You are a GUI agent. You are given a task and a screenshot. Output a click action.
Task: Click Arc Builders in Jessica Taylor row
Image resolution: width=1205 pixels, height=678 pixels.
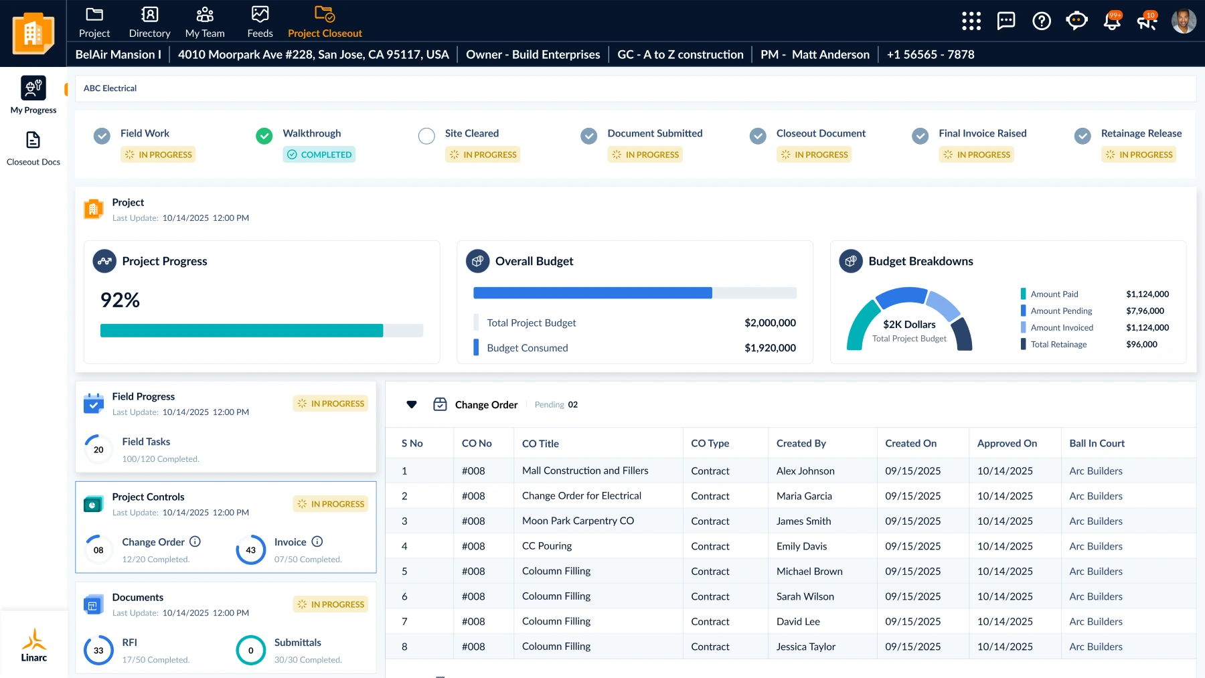pos(1096,647)
